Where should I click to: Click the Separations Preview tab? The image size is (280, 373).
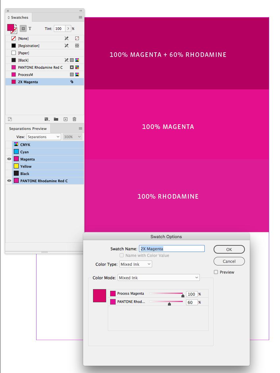click(x=27, y=128)
